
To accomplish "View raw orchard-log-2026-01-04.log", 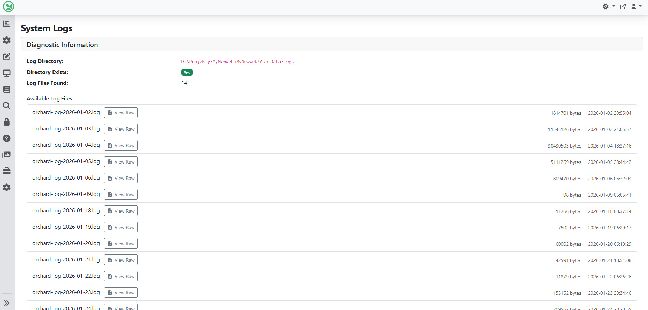I will [121, 145].
